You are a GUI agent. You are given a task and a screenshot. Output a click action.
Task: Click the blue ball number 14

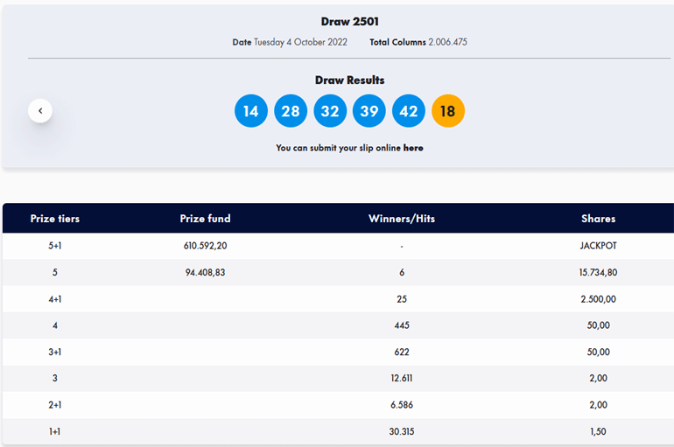pyautogui.click(x=251, y=111)
